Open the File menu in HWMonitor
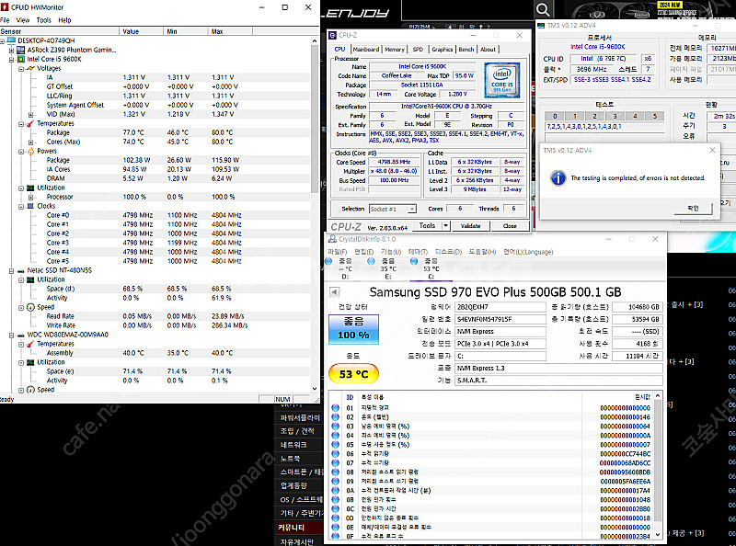 5,20
